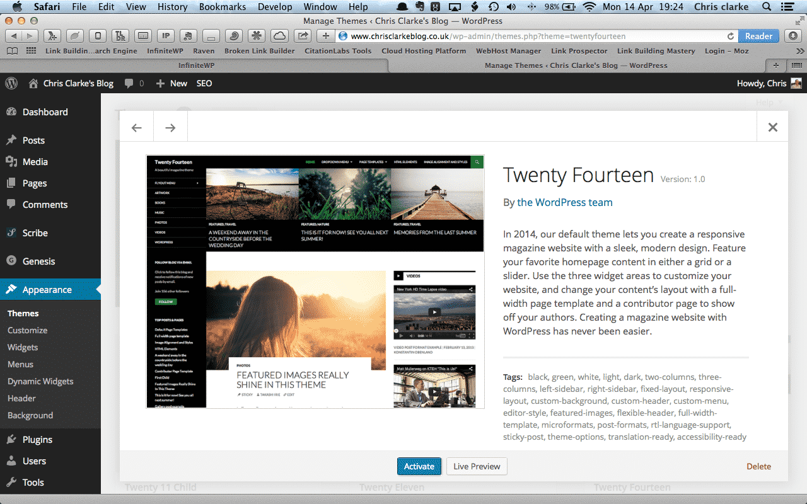Open a new tab with tab-bar plus

[x=775, y=65]
